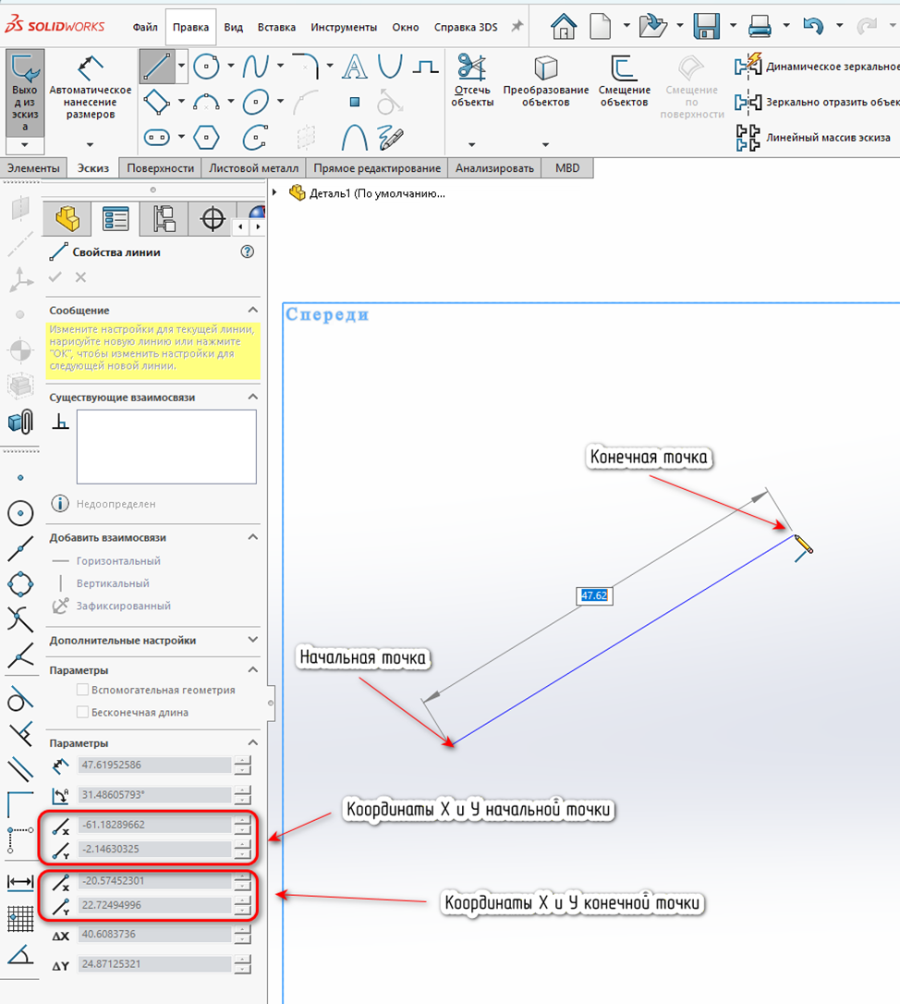
Task: Select the Circle sketch tool
Action: [x=206, y=67]
